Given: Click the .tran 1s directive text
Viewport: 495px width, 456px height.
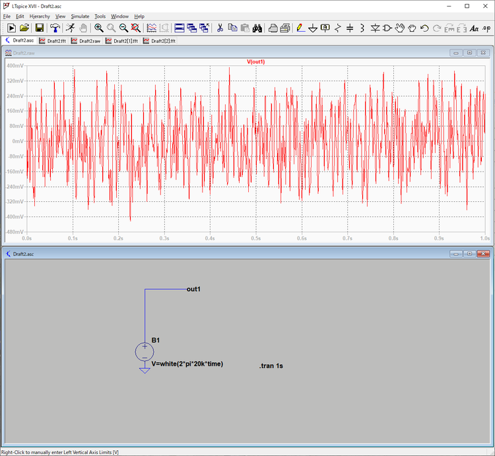Looking at the screenshot, I should point(272,366).
